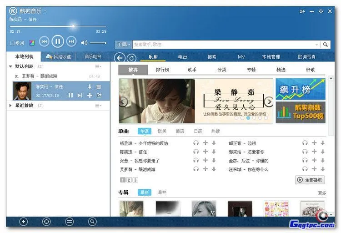The width and height of the screenshot is (341, 233).
Task: Expand the 最近播放 playlist group
Action: pyautogui.click(x=10, y=106)
